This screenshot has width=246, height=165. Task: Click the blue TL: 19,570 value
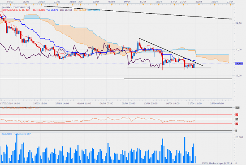(x=52, y=10)
